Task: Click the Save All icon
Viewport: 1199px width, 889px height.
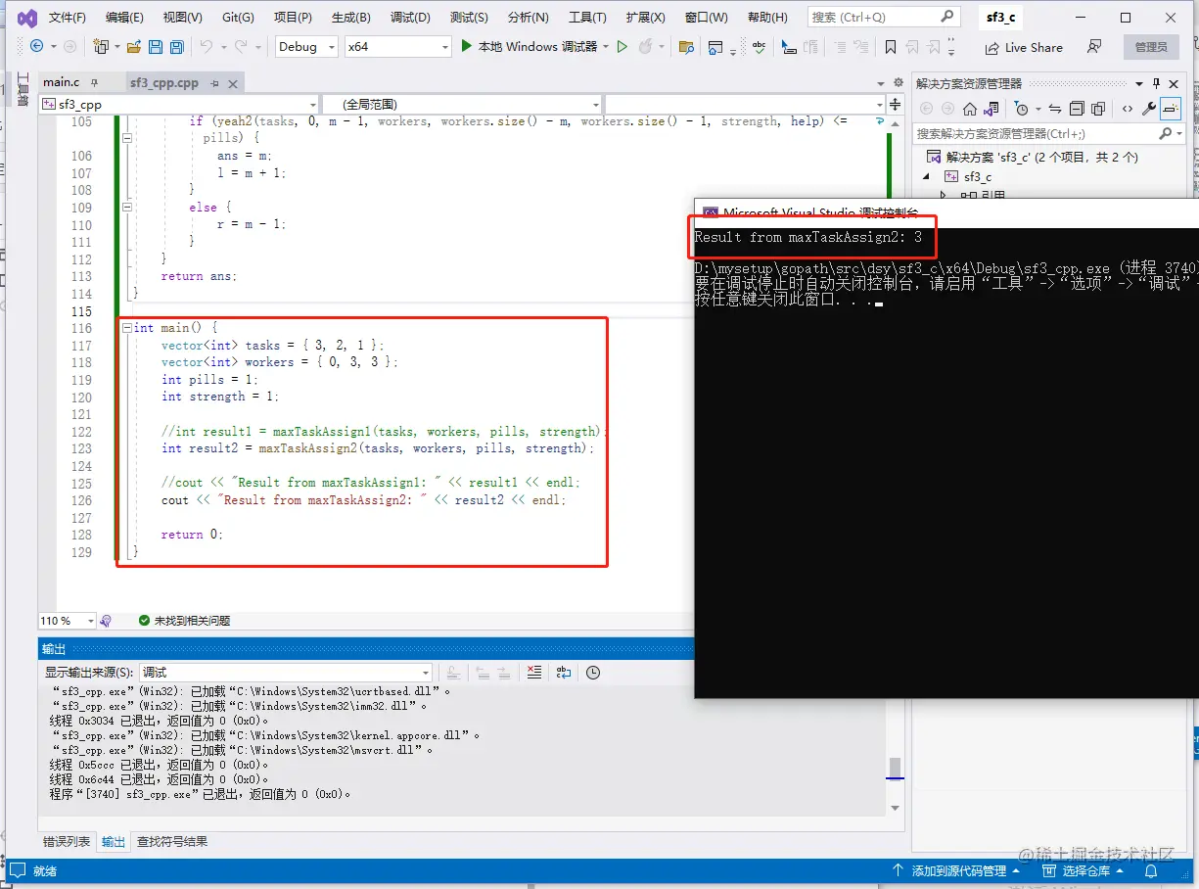Action: (x=176, y=46)
